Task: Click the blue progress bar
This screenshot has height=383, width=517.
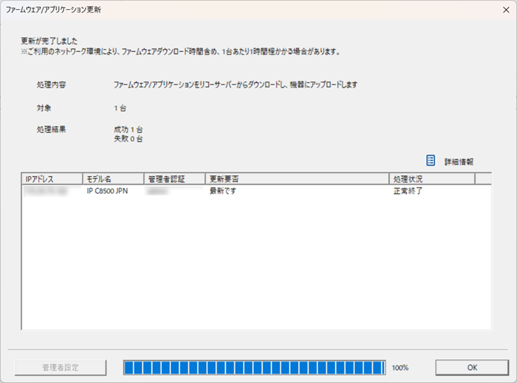Action: [254, 367]
